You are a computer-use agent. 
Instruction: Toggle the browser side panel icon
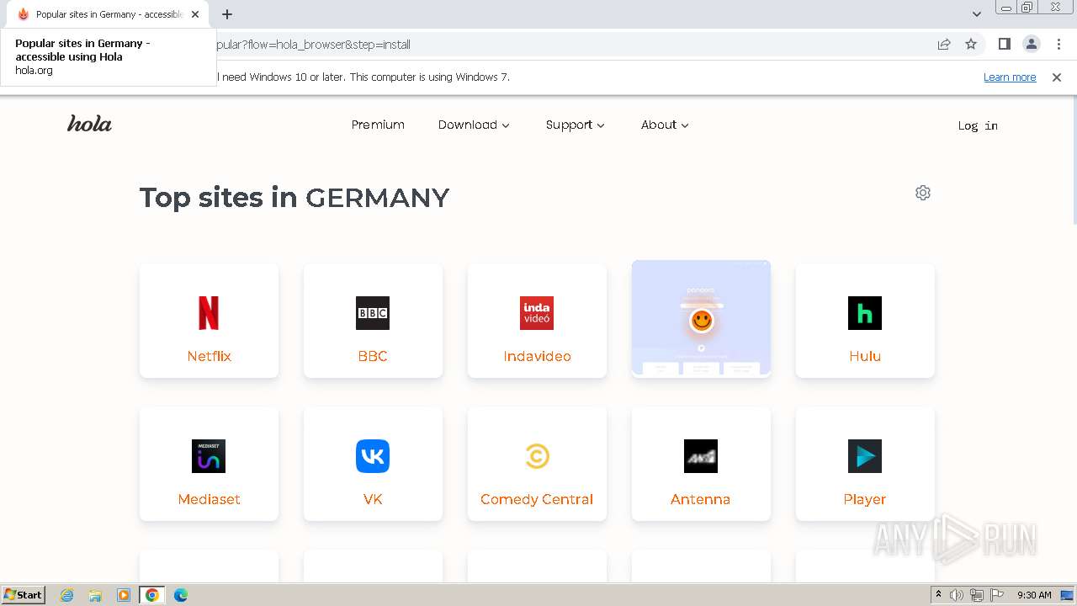coord(1004,44)
